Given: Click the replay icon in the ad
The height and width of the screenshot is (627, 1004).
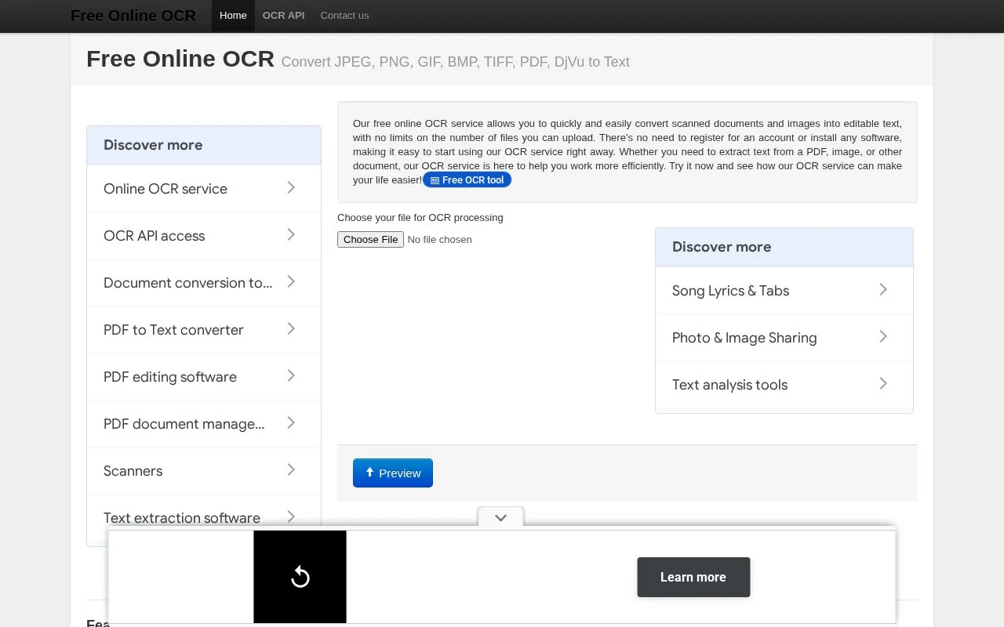Looking at the screenshot, I should [x=300, y=578].
